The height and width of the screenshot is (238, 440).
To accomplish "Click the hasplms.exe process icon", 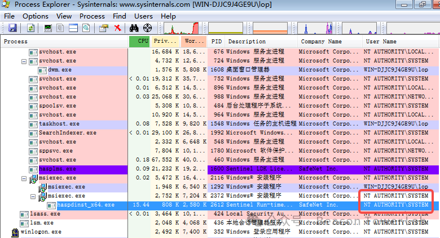I will click(x=33, y=169).
